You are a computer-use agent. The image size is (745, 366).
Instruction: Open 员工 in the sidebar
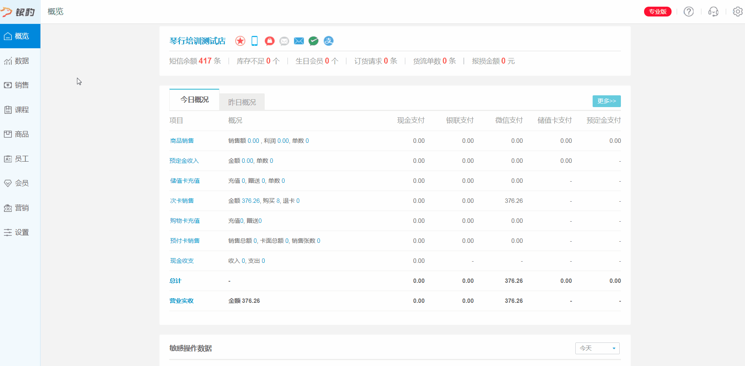point(20,159)
